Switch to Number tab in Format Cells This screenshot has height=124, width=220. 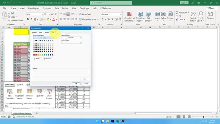point(34,32)
